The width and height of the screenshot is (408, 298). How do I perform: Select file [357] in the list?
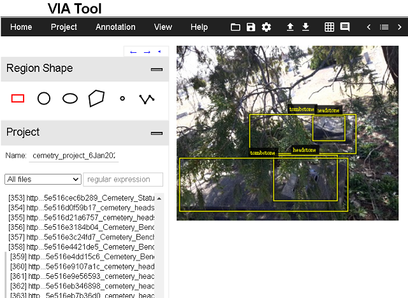click(x=81, y=238)
